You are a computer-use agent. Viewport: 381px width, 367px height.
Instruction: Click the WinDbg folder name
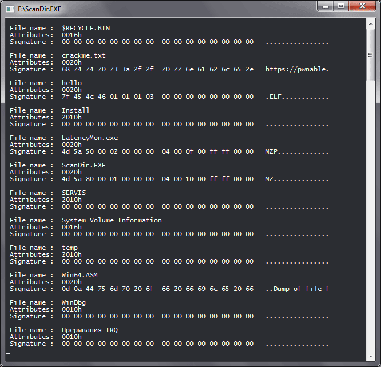point(73,302)
